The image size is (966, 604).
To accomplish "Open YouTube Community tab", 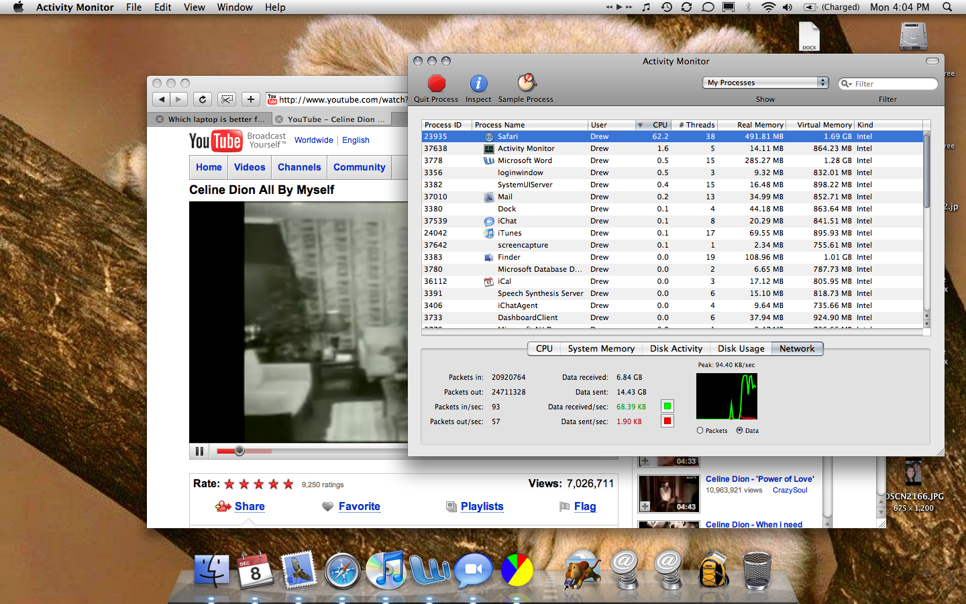I will (360, 167).
